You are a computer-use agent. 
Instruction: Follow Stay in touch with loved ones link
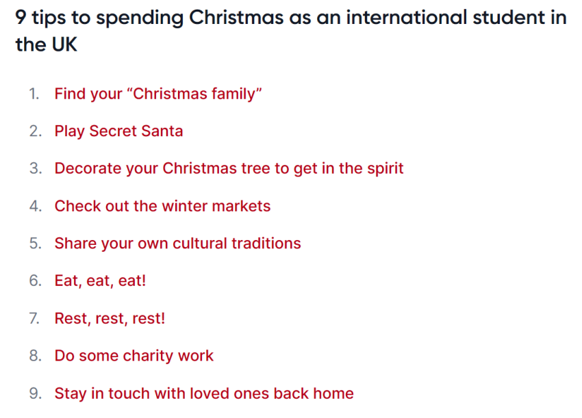[x=204, y=393]
